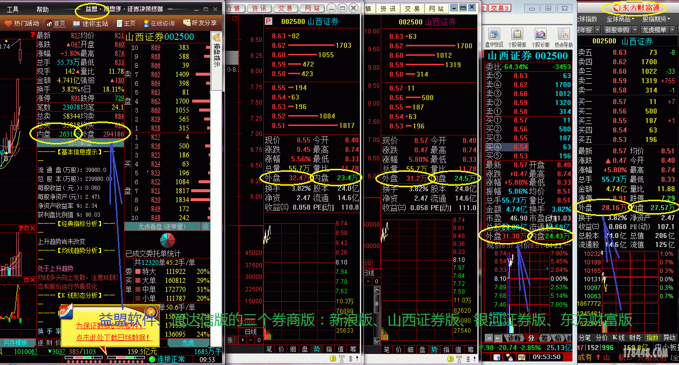
Task: Open 交易 menu in third window
Action: tap(412, 8)
